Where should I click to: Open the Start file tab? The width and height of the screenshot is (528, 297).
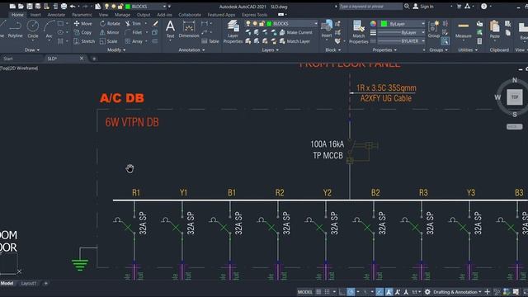coord(8,59)
